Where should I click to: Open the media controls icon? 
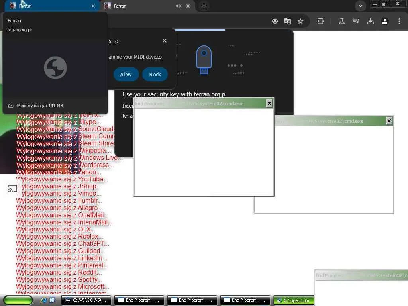356,21
